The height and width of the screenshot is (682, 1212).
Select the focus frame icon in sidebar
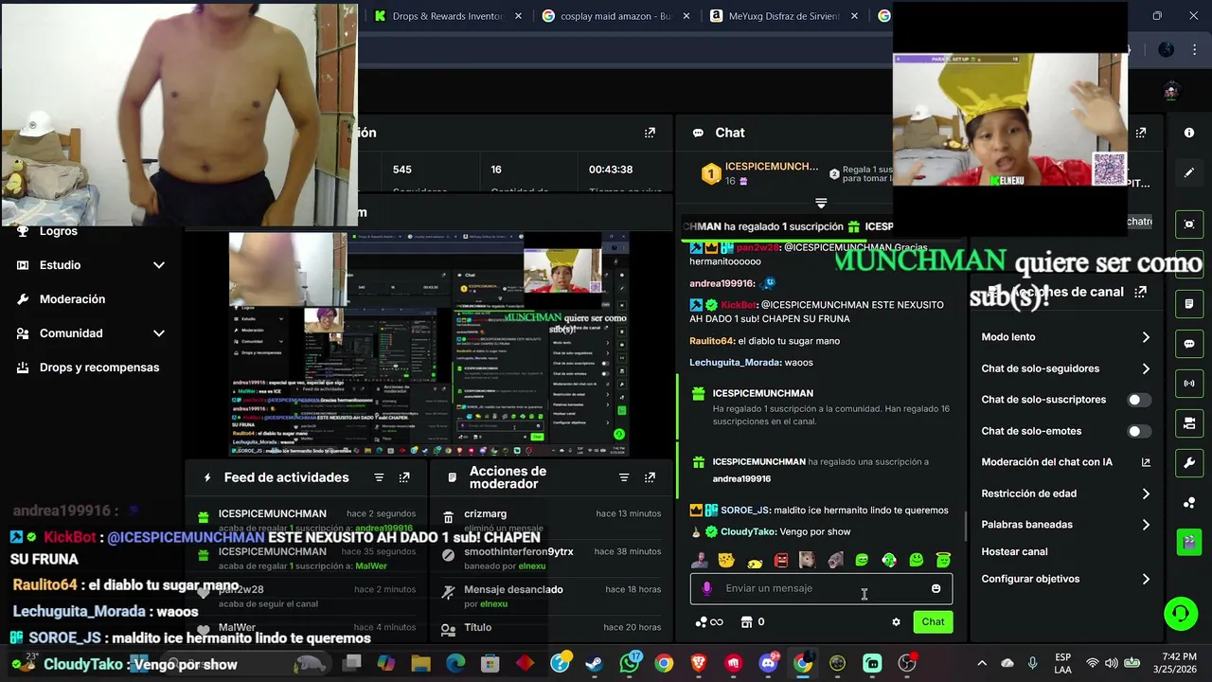tap(1189, 224)
